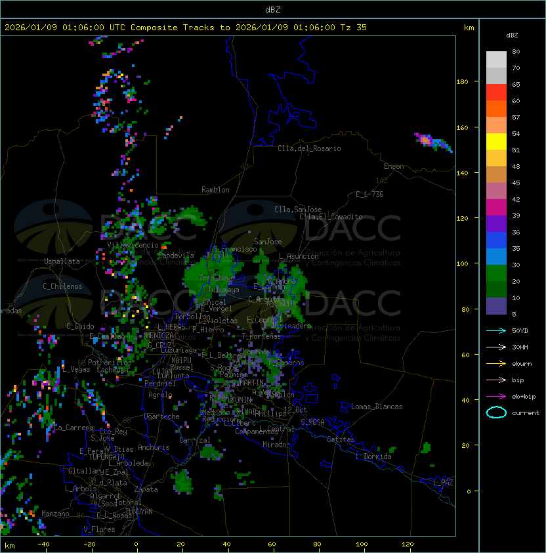
Task: Click the 'TUPUNGATO' map label
Action: coord(106,456)
